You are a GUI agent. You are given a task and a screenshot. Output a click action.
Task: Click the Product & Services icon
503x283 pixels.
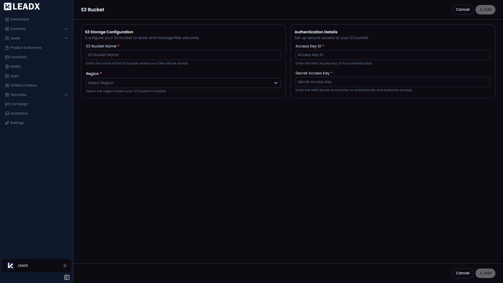[x=7, y=47]
